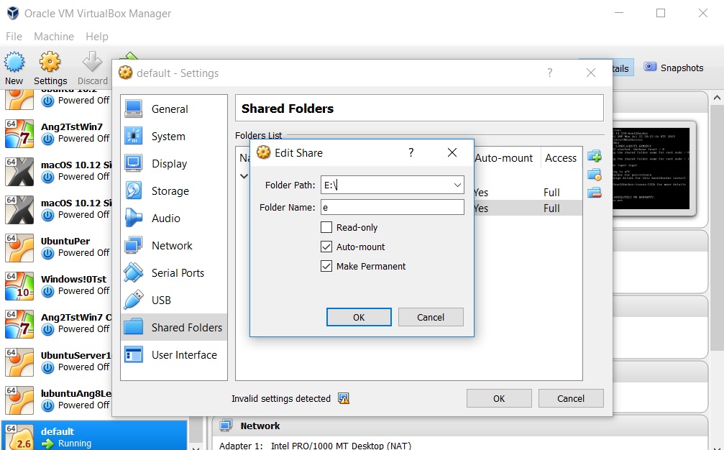Open the Machine menu

(x=53, y=37)
